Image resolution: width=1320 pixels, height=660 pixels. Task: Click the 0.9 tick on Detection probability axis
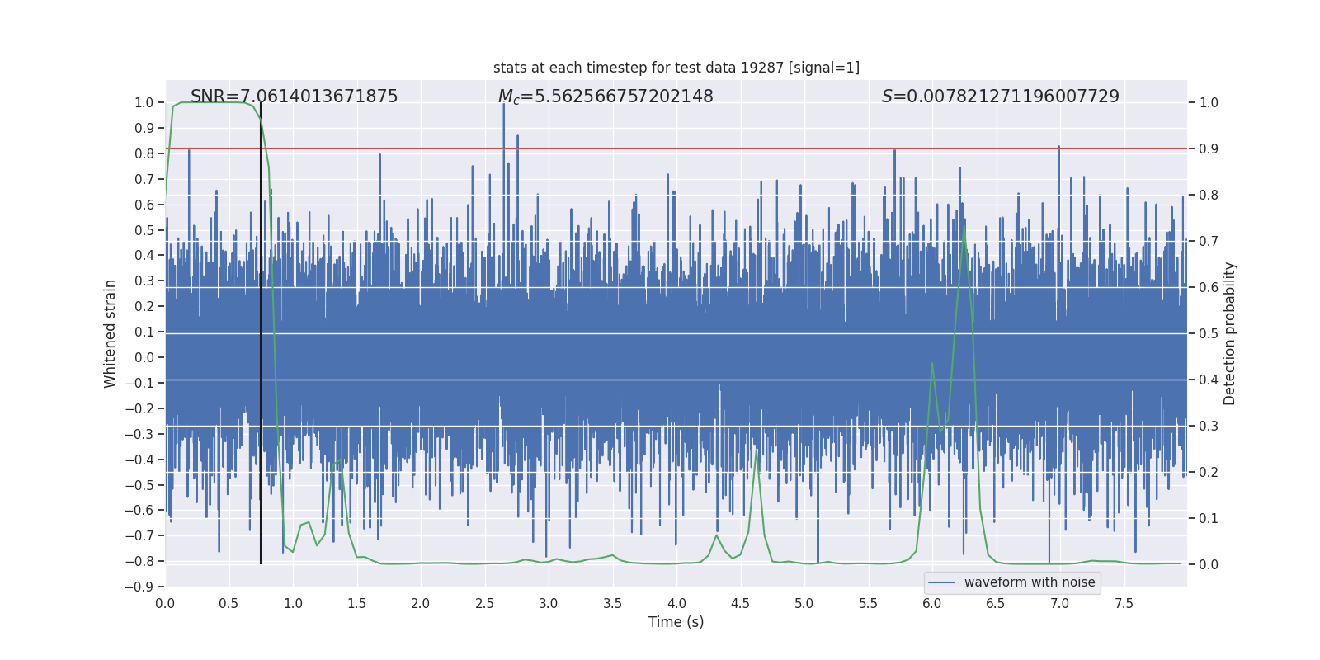(x=1209, y=148)
